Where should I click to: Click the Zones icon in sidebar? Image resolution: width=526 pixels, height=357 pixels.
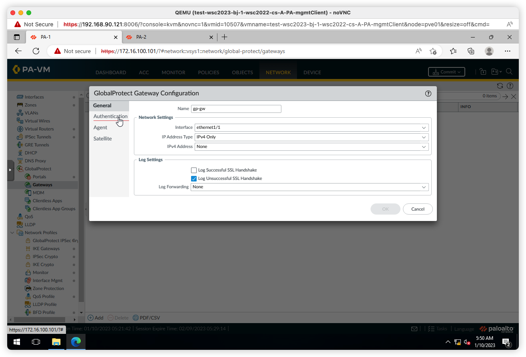20,105
